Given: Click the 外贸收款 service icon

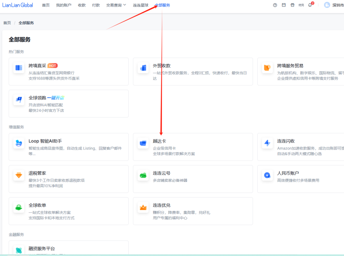Looking at the screenshot, I should point(143,68).
